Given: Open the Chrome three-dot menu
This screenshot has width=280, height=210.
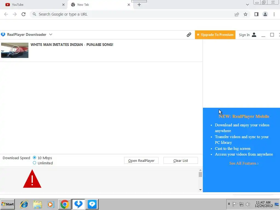Looking at the screenshot, I should pos(274,14).
